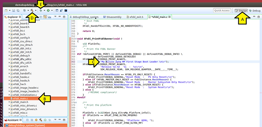Click the green Run icon in main toolbar
Image resolution: width=262 pixels, height=127 pixels.
(48, 11)
